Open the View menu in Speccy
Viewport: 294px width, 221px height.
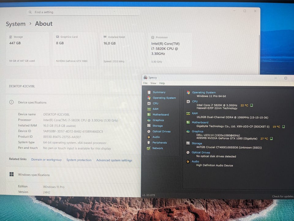coord(153,83)
